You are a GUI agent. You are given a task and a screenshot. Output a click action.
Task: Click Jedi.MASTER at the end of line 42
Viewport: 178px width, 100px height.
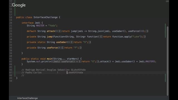146,62
